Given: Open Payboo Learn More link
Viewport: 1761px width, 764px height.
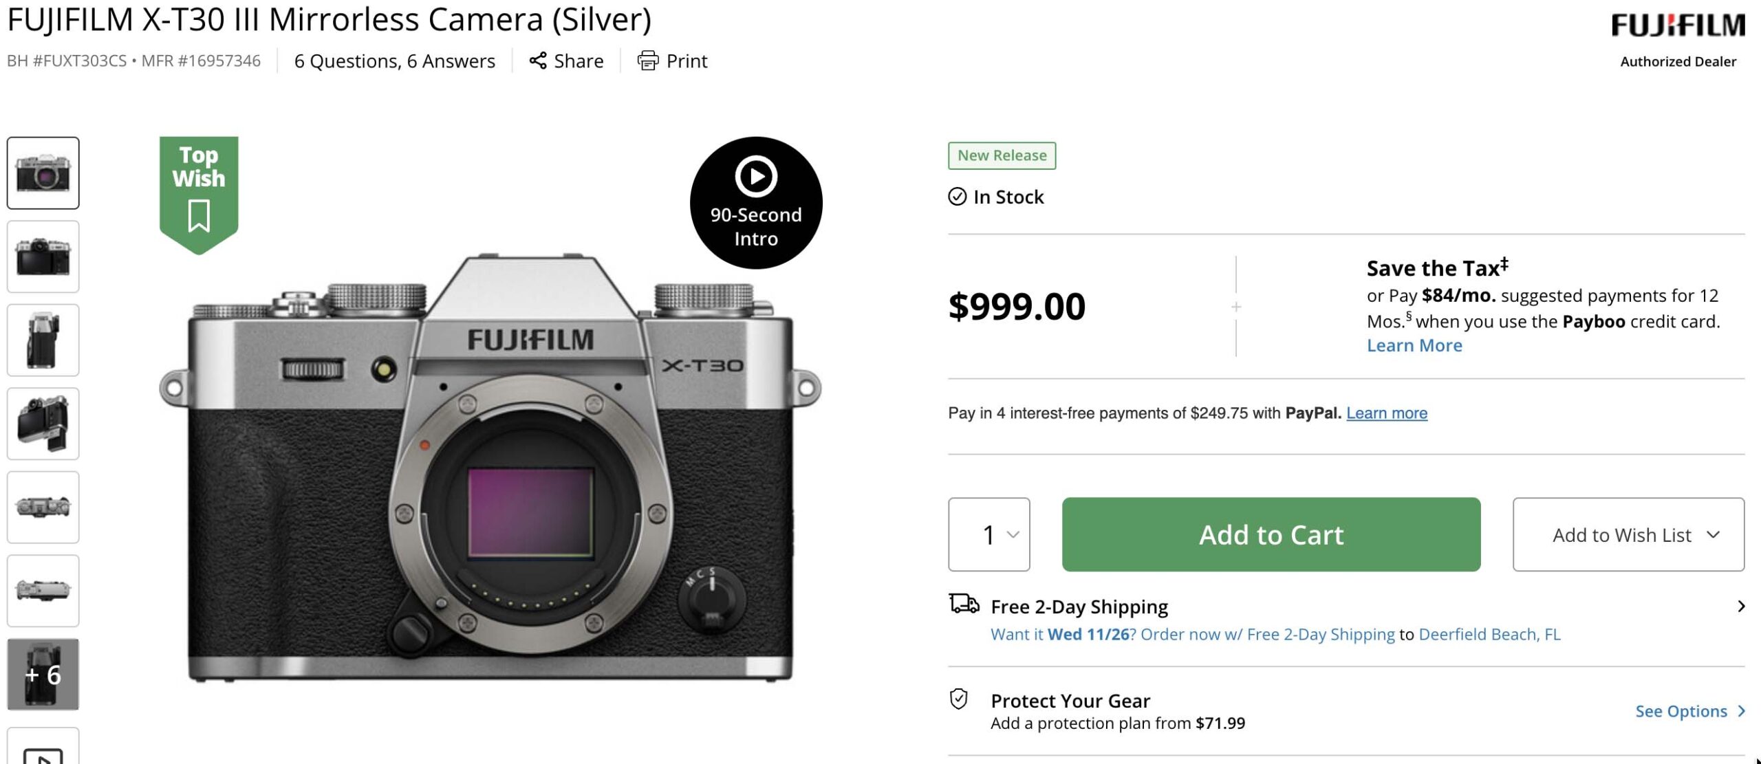Looking at the screenshot, I should point(1414,345).
